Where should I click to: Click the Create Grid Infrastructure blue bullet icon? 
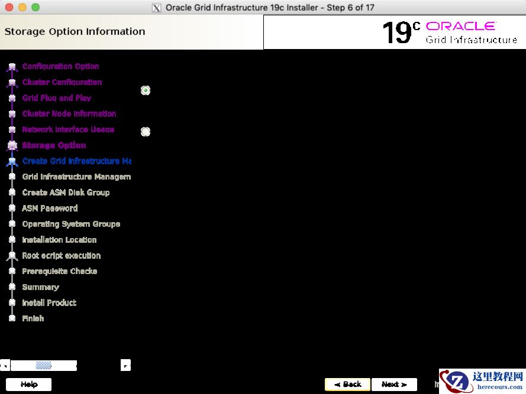click(12, 161)
